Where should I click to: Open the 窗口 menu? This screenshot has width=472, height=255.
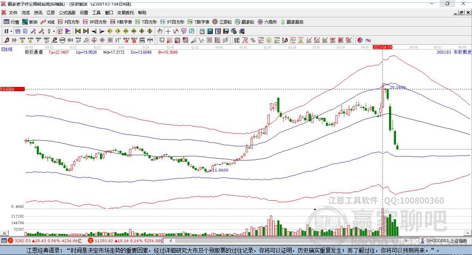109,12
